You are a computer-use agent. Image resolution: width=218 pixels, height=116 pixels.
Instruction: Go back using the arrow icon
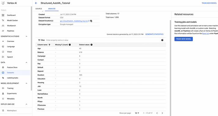(36, 3)
